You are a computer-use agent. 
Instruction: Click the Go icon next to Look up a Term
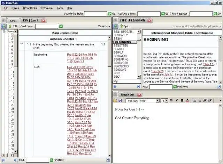coord(163,14)
